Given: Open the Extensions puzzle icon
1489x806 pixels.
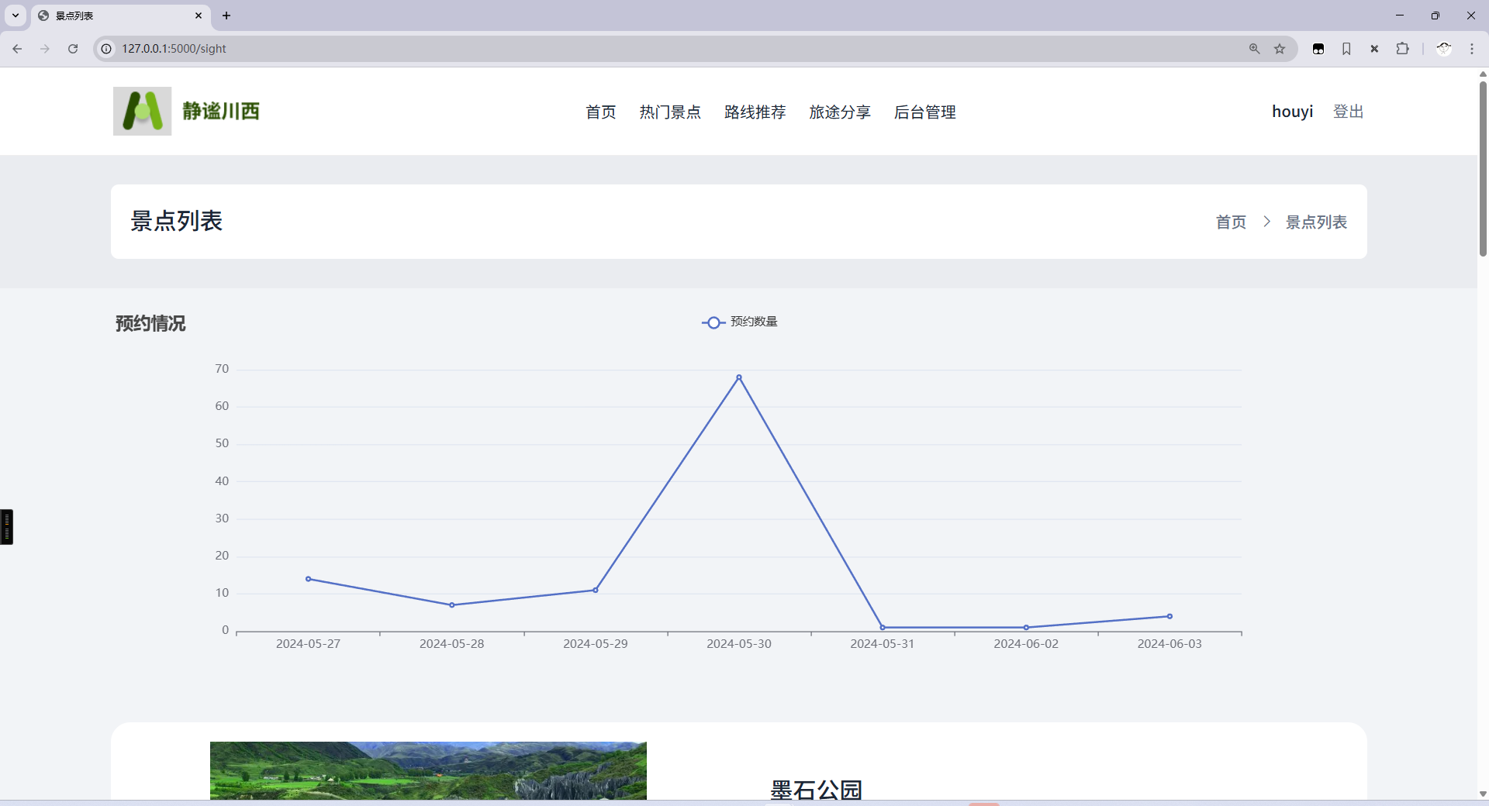Looking at the screenshot, I should [x=1402, y=49].
